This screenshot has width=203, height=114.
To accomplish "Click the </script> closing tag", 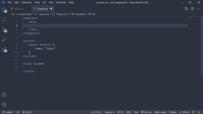I will pos(29,56).
